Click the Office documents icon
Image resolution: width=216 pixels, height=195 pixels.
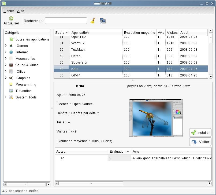pos(11,71)
